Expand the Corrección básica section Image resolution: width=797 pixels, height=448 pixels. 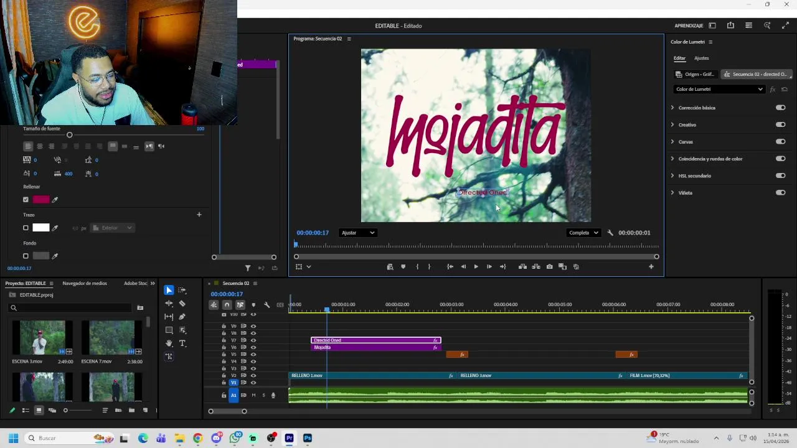coord(672,108)
